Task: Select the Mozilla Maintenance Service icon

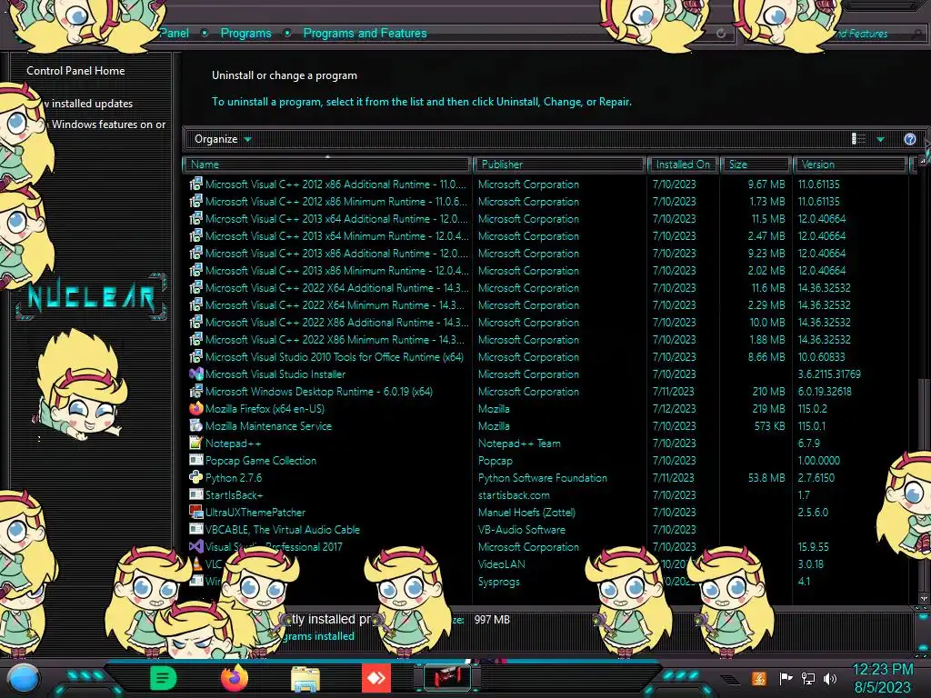Action: click(x=196, y=425)
